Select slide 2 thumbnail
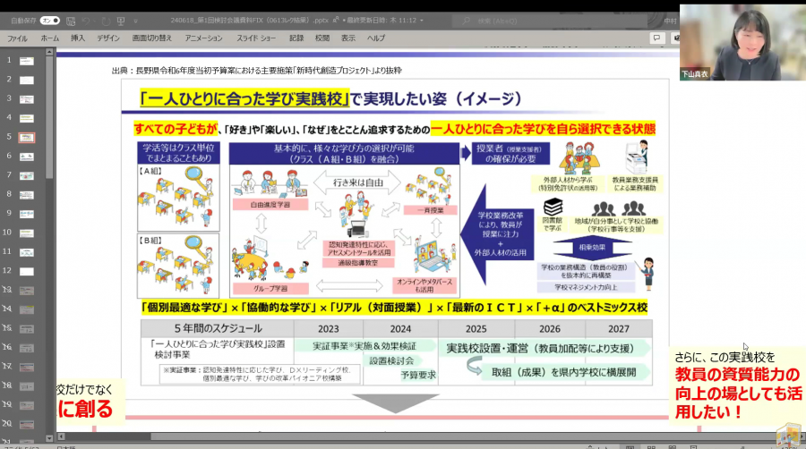Screen dimensions: 806x449 [27, 80]
